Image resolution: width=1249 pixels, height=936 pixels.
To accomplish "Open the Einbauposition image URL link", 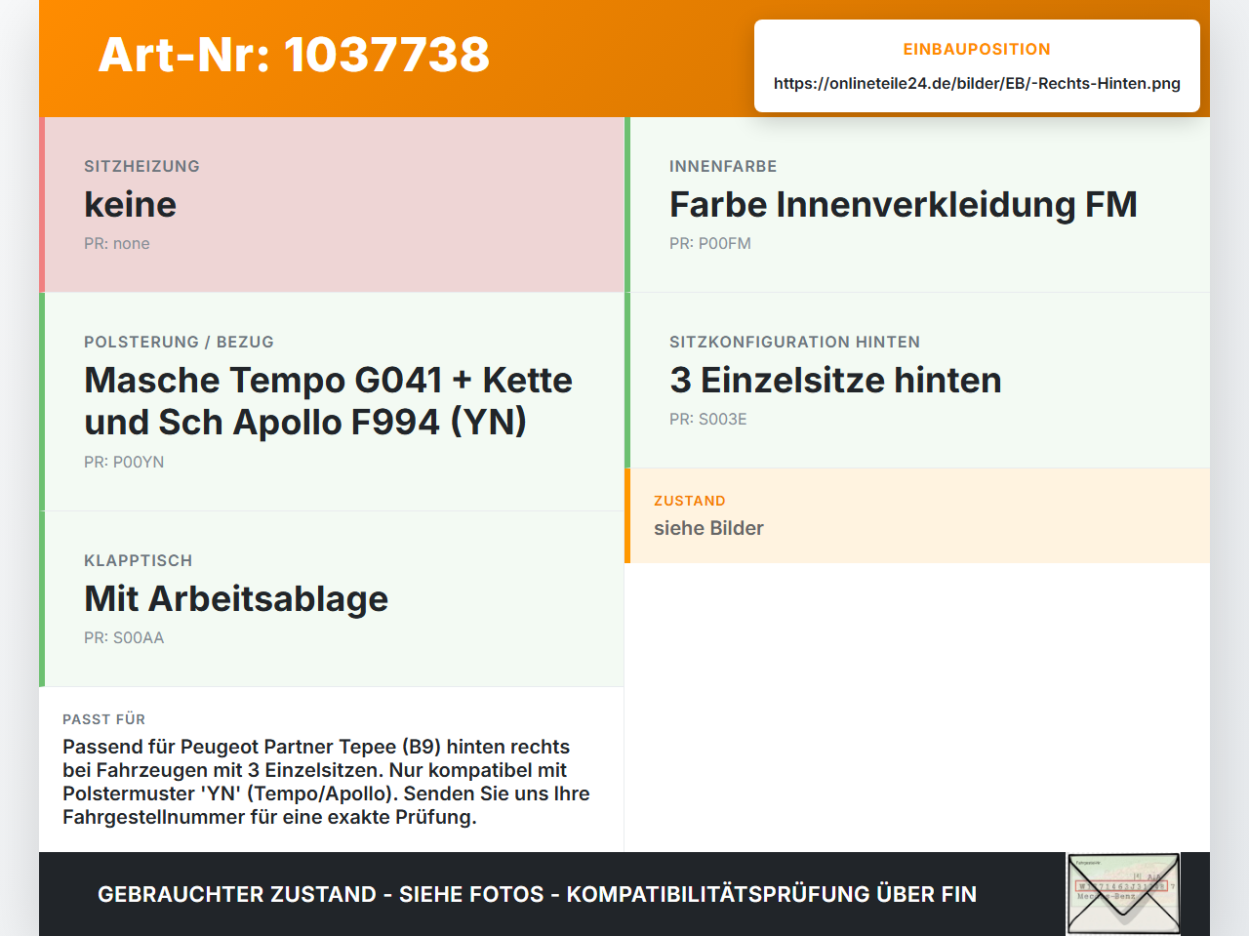I will [977, 84].
